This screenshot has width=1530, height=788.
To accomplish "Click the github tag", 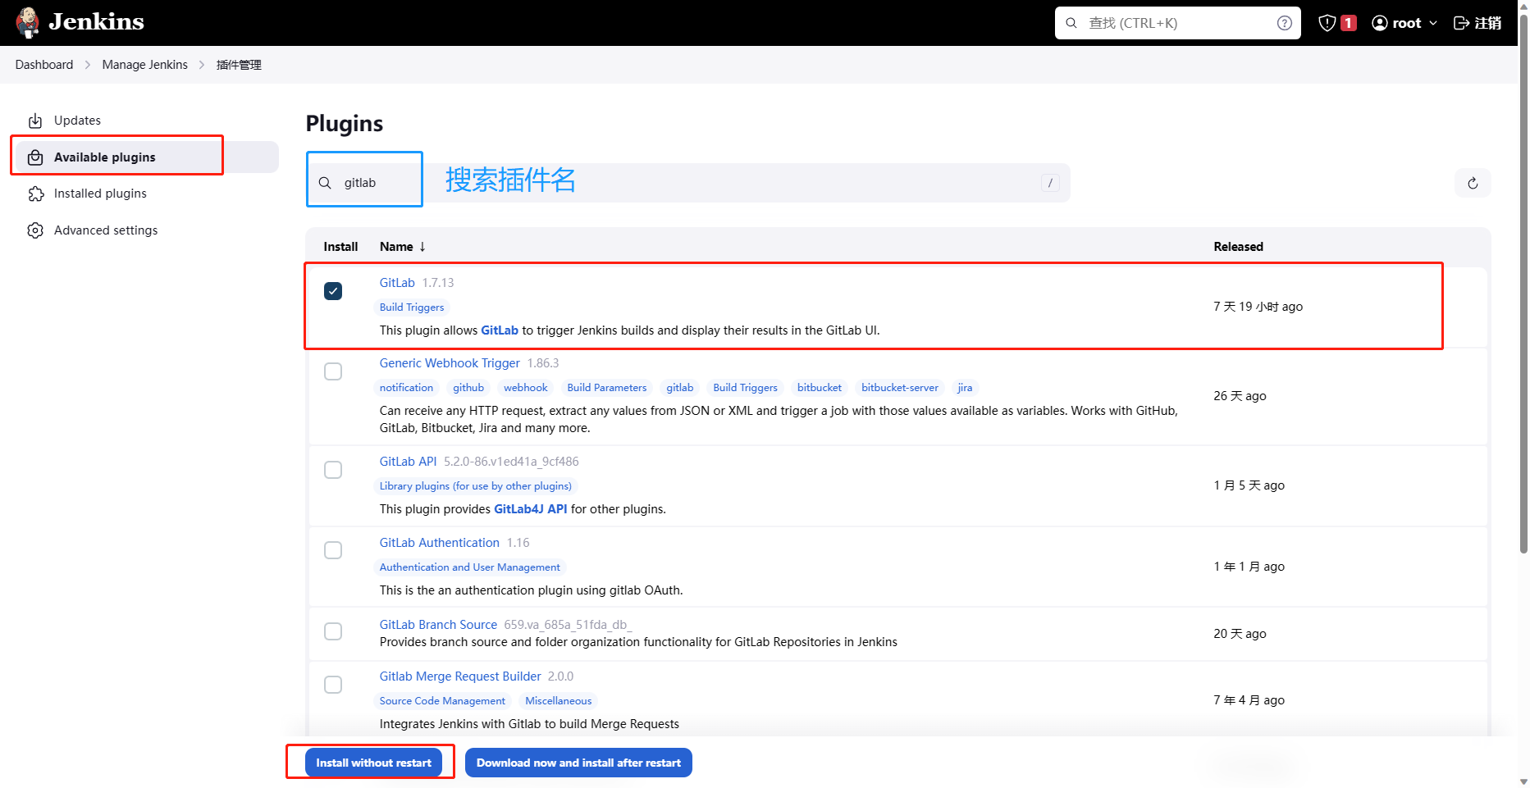I will 468,388.
